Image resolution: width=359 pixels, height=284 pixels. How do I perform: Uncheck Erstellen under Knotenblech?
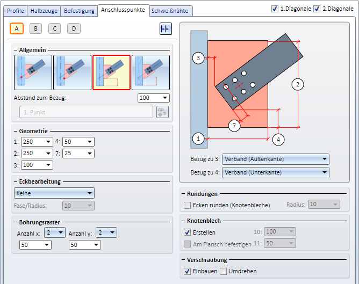pos(187,232)
